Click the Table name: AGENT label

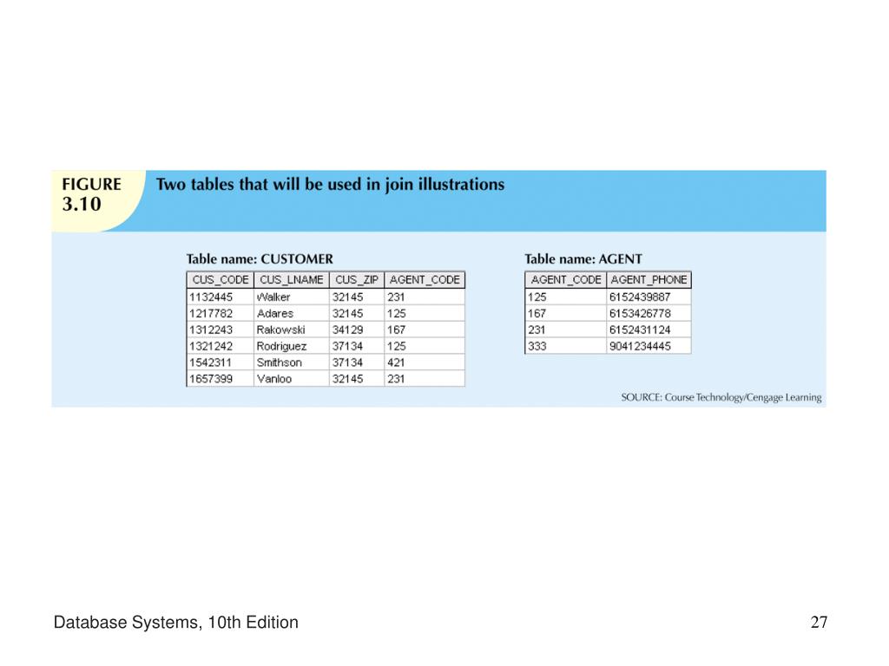pos(583,258)
